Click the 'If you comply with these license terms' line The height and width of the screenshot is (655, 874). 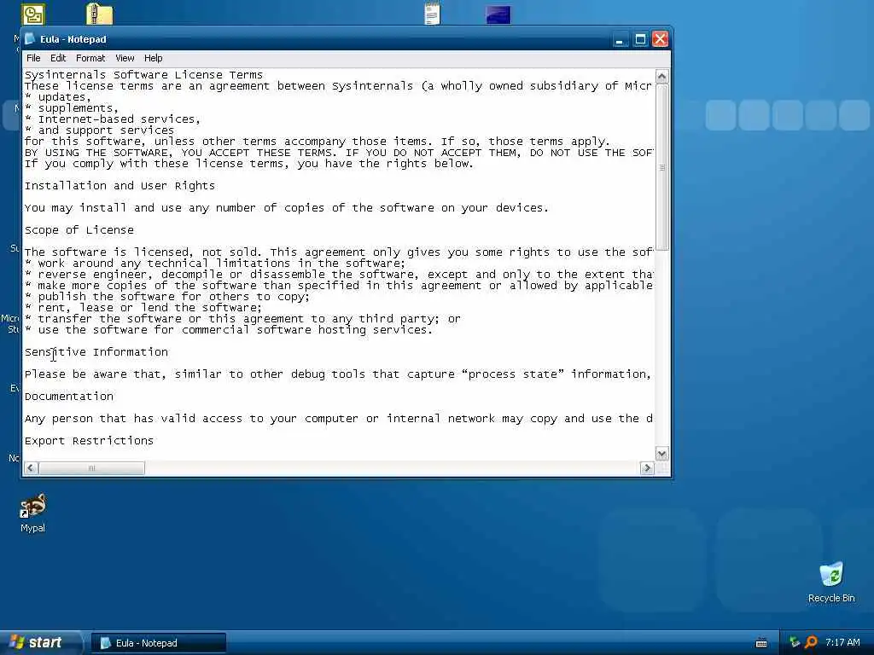point(249,164)
